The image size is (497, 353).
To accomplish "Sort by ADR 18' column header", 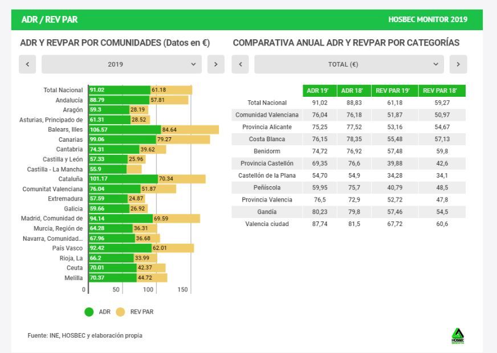I will point(352,91).
